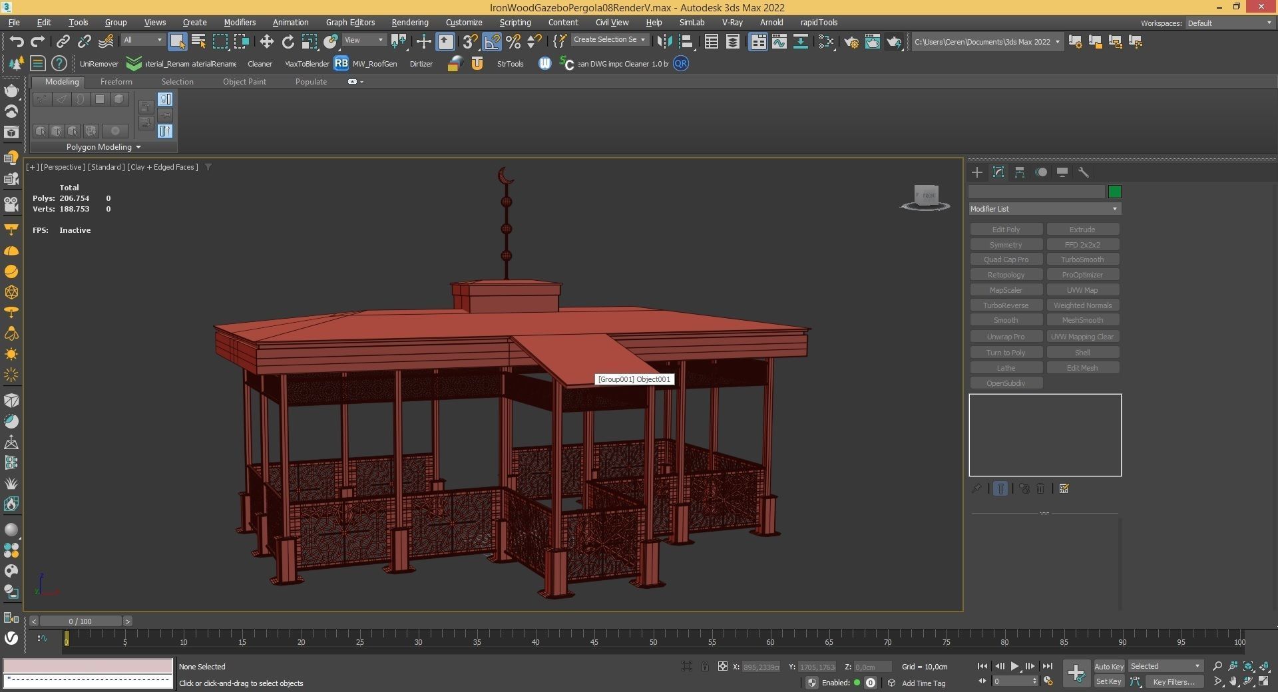Activate the Select and Rotate tool
Image resolution: width=1278 pixels, height=692 pixels.
288,41
